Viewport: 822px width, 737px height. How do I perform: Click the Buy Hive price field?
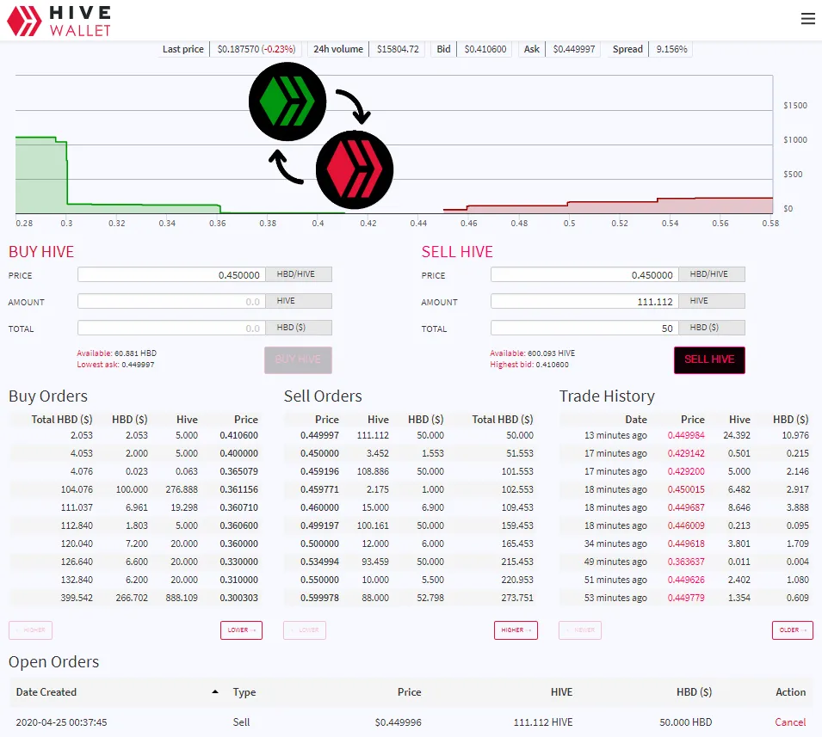pos(171,274)
